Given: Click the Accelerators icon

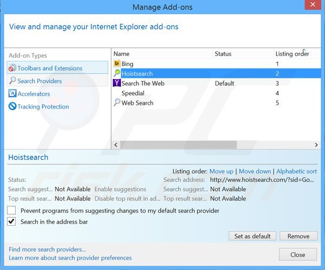Looking at the screenshot, I should click(12, 94).
